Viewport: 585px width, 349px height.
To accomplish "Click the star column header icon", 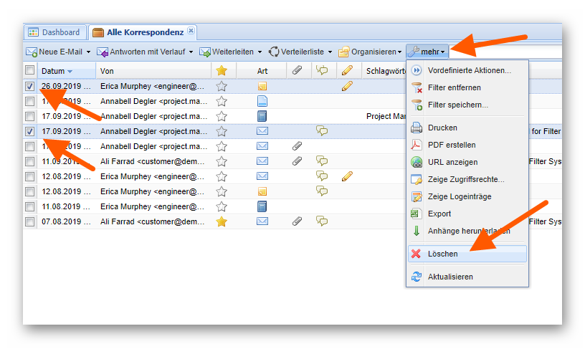I will [222, 70].
